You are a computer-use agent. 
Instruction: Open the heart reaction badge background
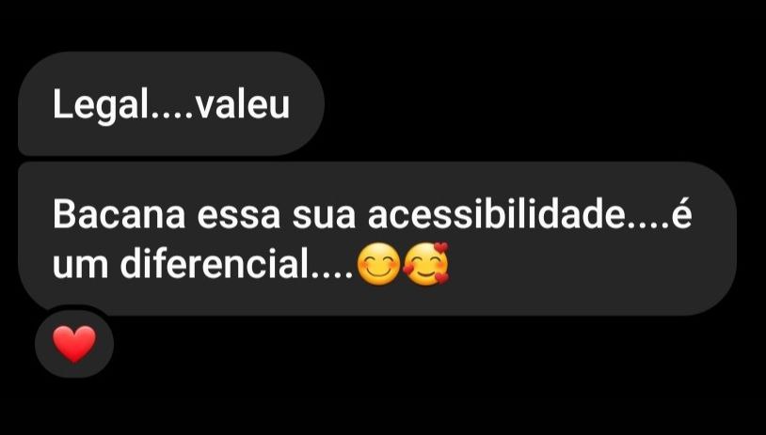click(x=74, y=343)
